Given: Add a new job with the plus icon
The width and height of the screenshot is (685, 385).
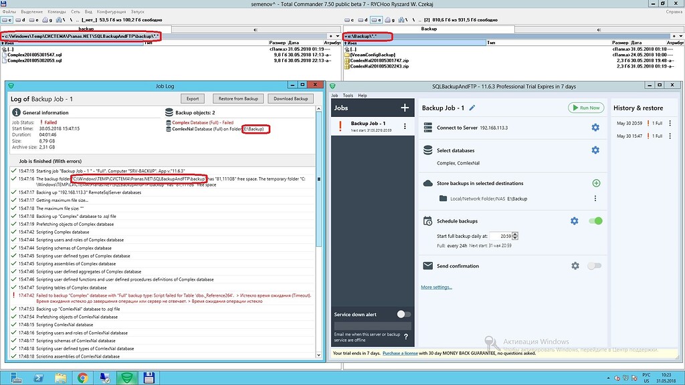Looking at the screenshot, I should [x=404, y=108].
